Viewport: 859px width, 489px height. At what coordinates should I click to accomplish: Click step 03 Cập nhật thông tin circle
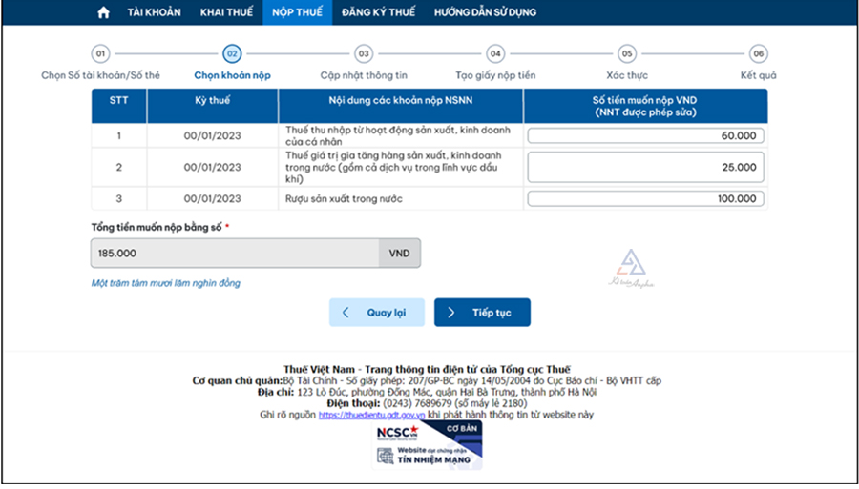pos(364,54)
